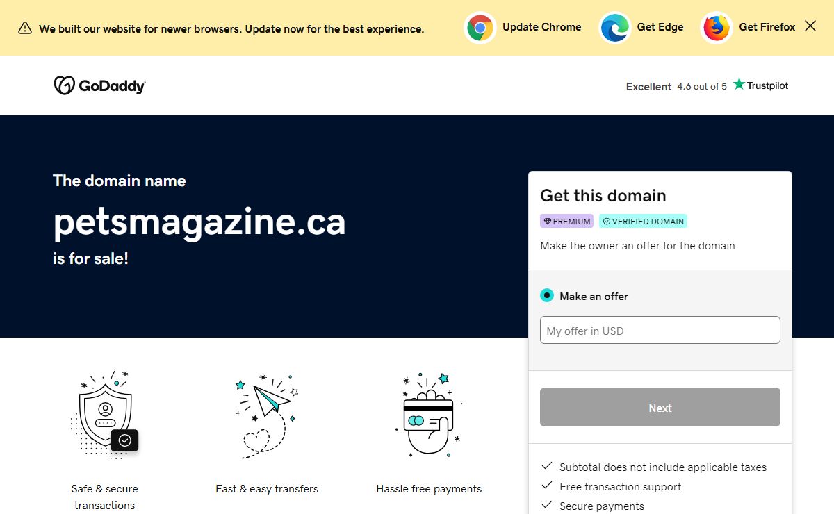Focus the My offer in USD field
Image resolution: width=834 pixels, height=514 pixels.
[x=660, y=330]
